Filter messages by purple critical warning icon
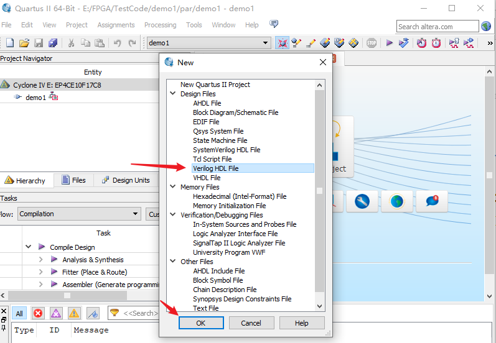This screenshot has height=343, width=496. pyautogui.click(x=56, y=313)
